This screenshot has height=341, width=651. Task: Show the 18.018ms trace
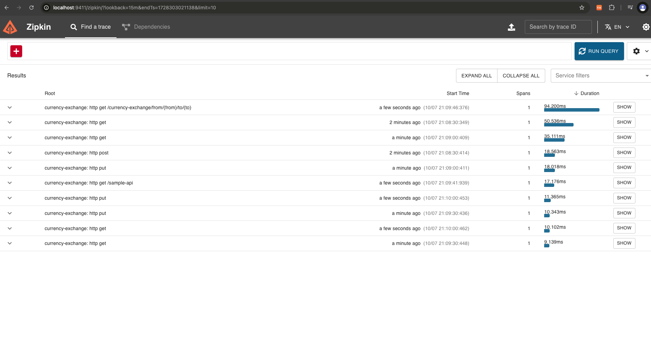[624, 168]
